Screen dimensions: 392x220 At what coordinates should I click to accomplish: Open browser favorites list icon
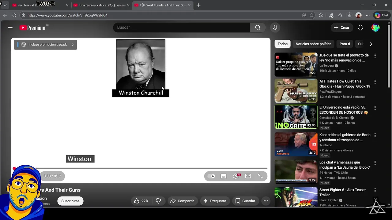[x=340, y=15]
